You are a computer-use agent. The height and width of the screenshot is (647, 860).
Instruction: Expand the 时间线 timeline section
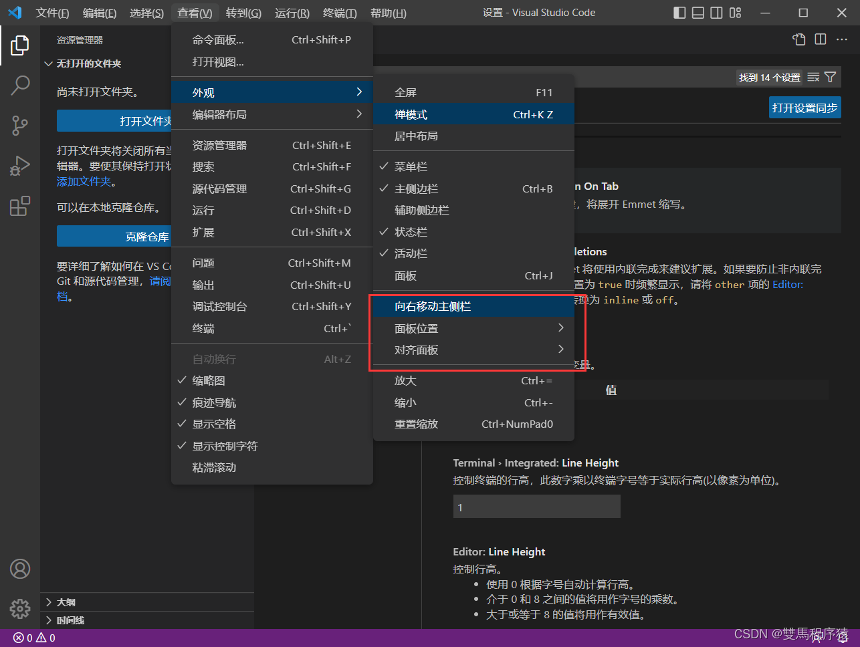(147, 620)
